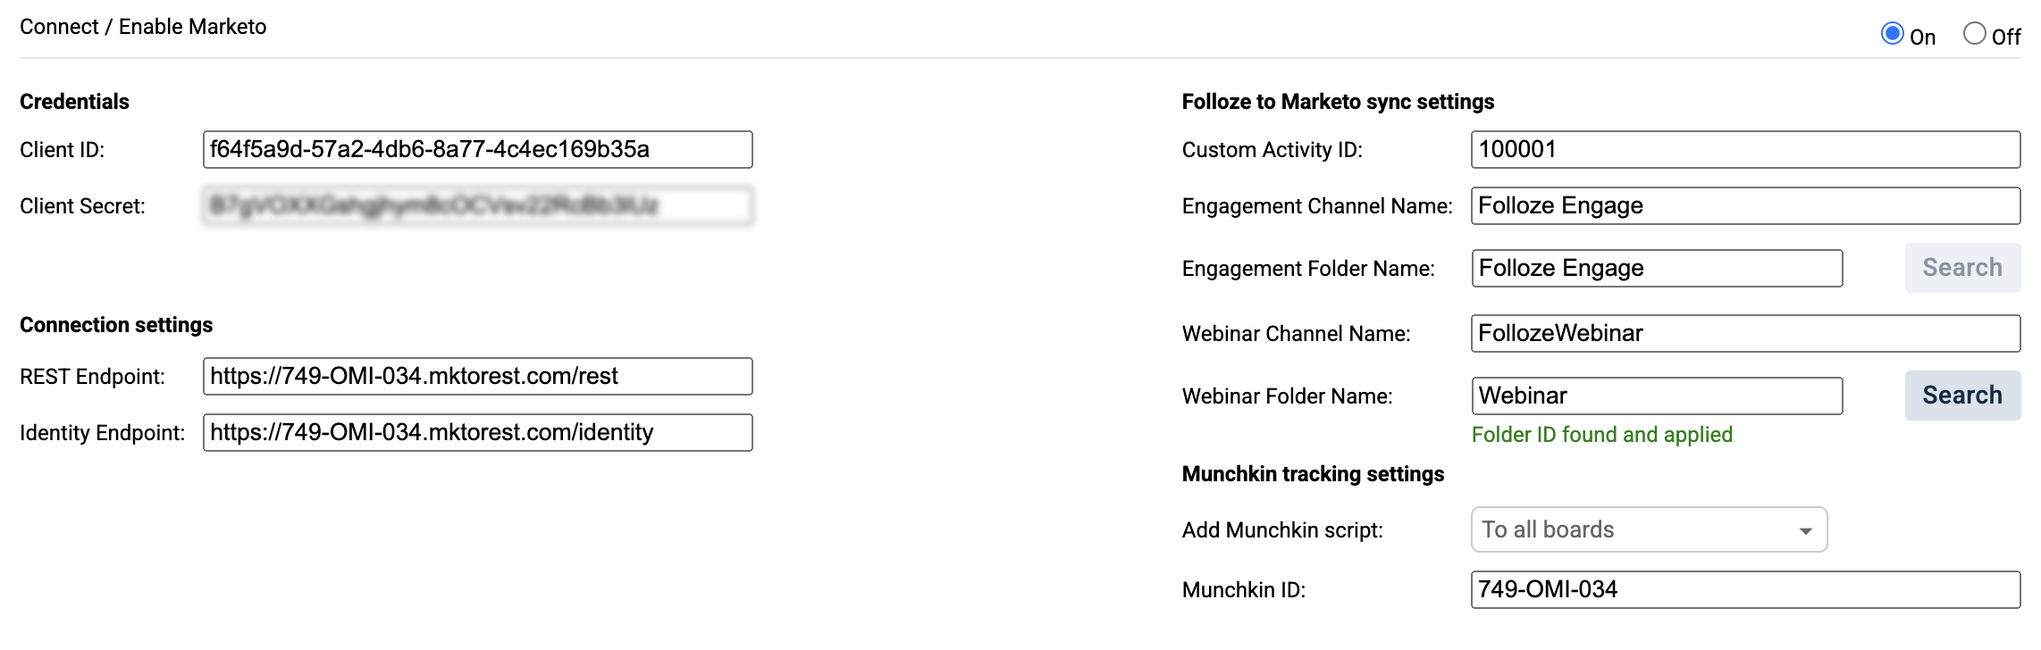This screenshot has height=650, width=2041.
Task: Click the Identity Endpoint text field
Action: click(x=477, y=432)
